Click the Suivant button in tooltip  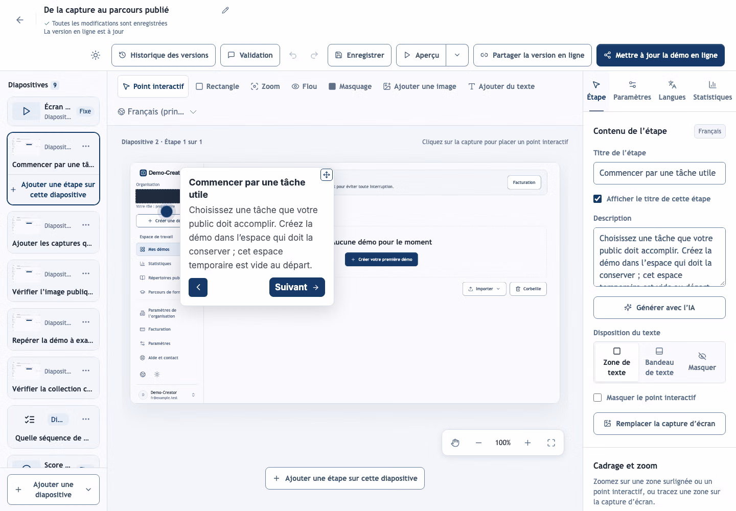(x=297, y=287)
